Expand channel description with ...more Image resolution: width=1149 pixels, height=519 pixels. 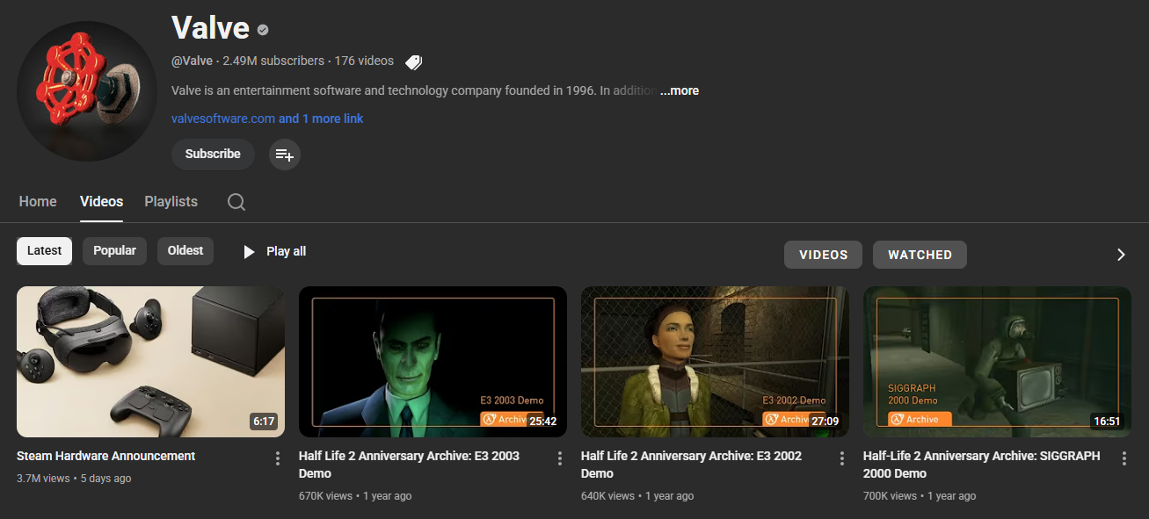pos(680,90)
